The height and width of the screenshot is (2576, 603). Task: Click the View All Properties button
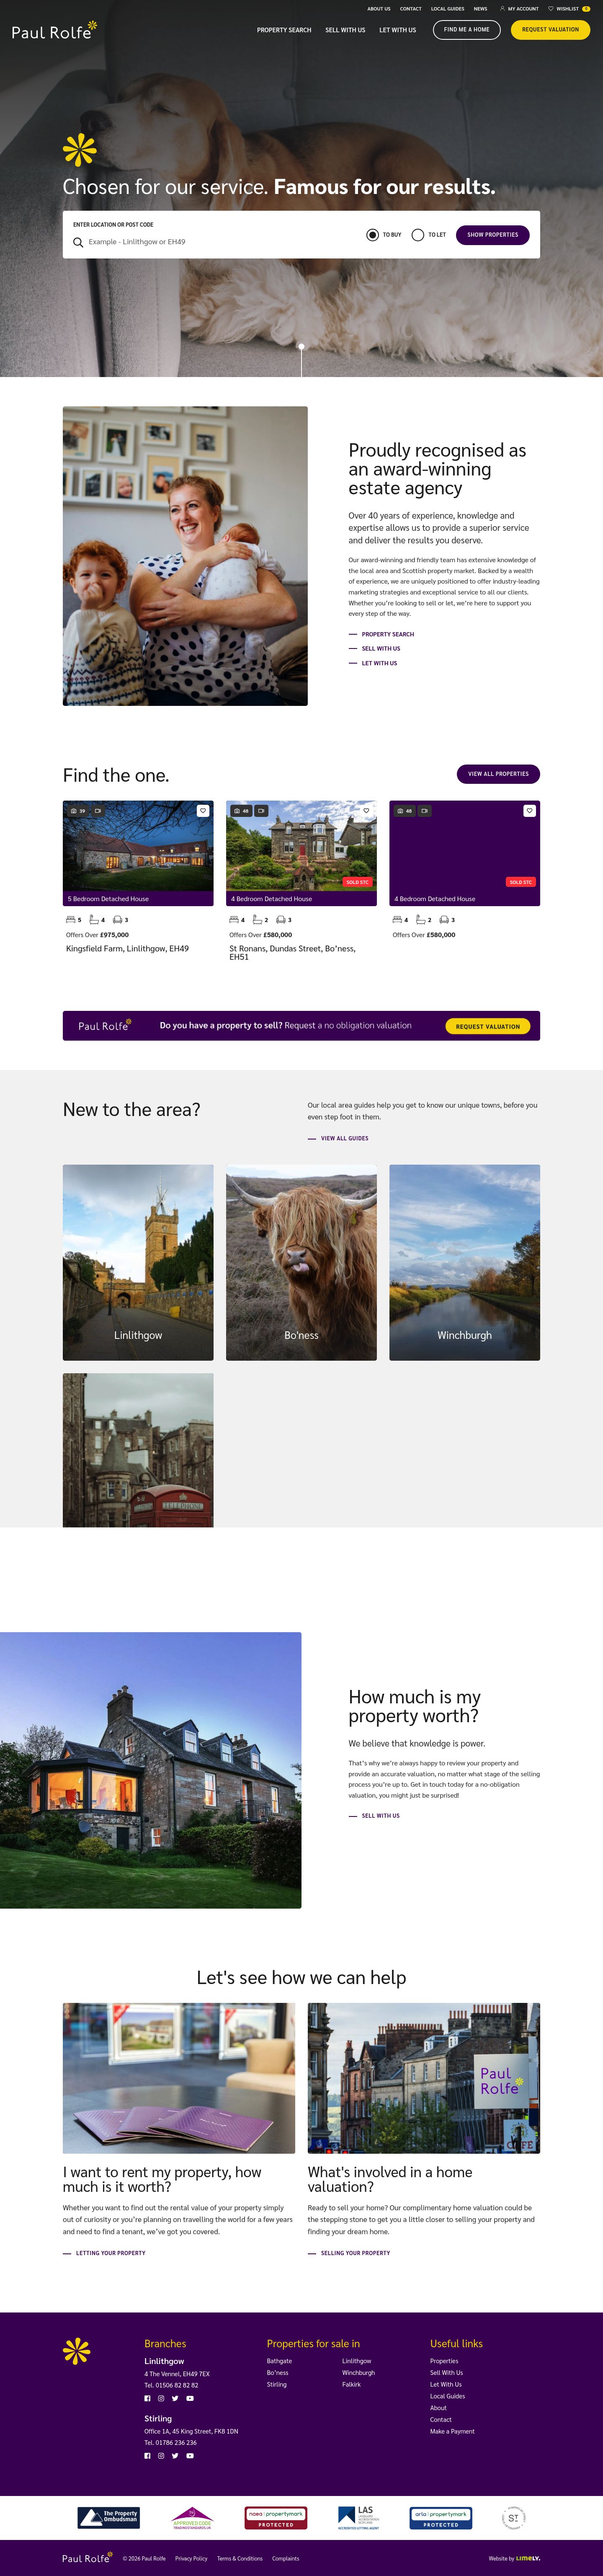click(x=498, y=774)
